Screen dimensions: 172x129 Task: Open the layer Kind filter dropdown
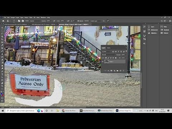tap(106, 52)
